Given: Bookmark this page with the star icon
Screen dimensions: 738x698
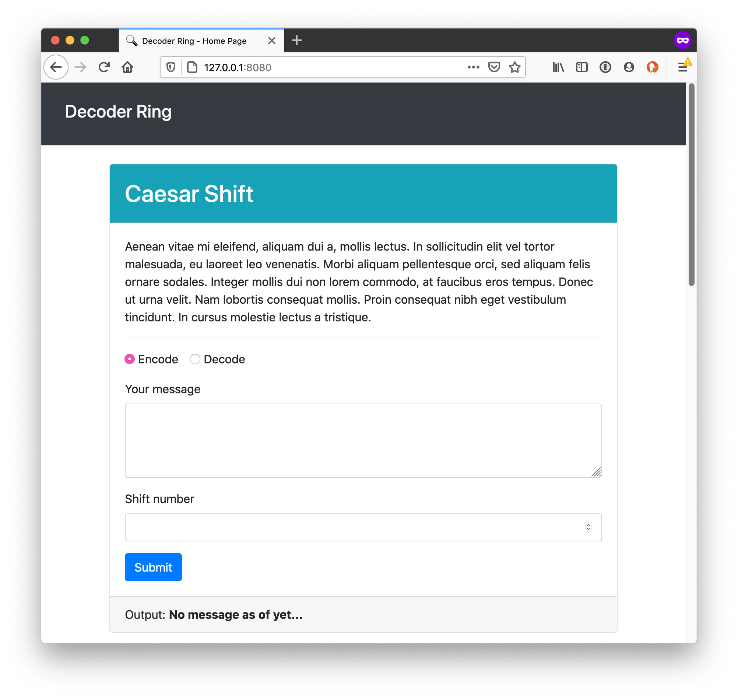Looking at the screenshot, I should (514, 67).
